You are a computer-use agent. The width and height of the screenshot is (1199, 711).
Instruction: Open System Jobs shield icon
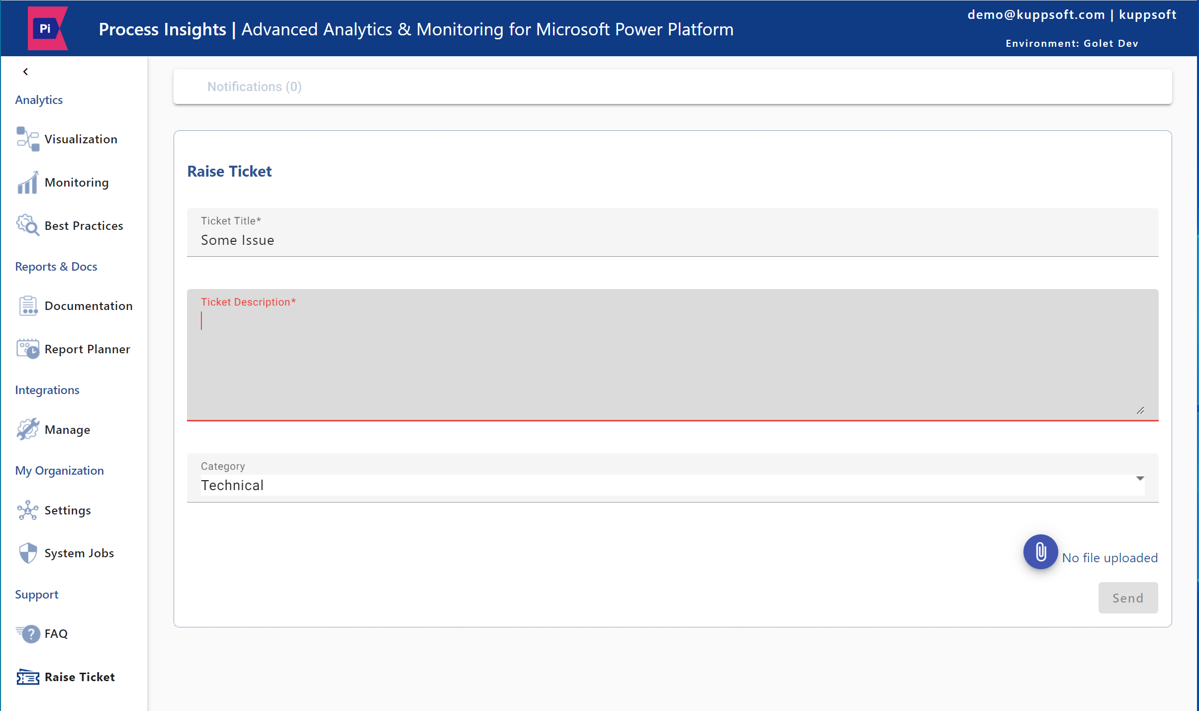28,553
